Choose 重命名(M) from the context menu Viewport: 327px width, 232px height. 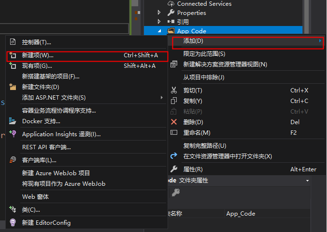196,133
